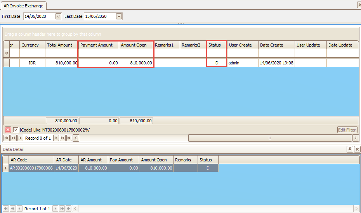Sort Data Detail by AR Code header
This screenshot has height=213, width=361.
(x=31, y=160)
